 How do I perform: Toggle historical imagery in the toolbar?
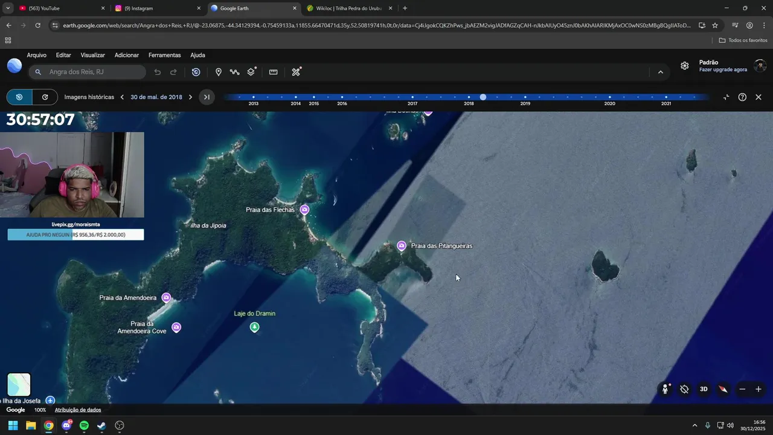click(196, 72)
